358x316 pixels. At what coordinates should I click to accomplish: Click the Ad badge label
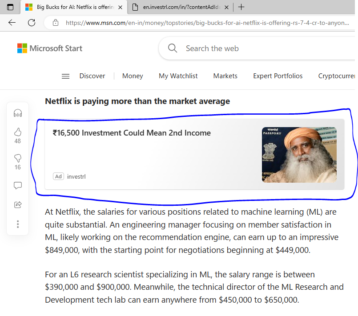coord(58,176)
